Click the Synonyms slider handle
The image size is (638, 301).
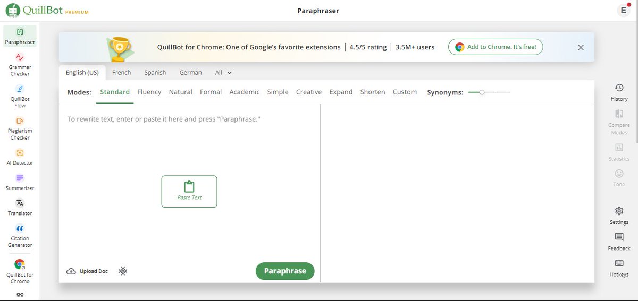coord(482,92)
